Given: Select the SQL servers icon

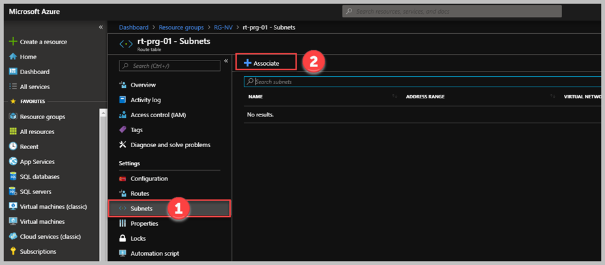Looking at the screenshot, I should tap(13, 191).
